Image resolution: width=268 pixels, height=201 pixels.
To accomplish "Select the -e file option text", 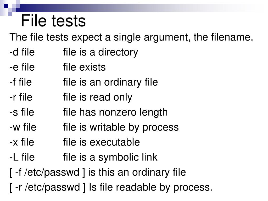I will pos(22,67).
